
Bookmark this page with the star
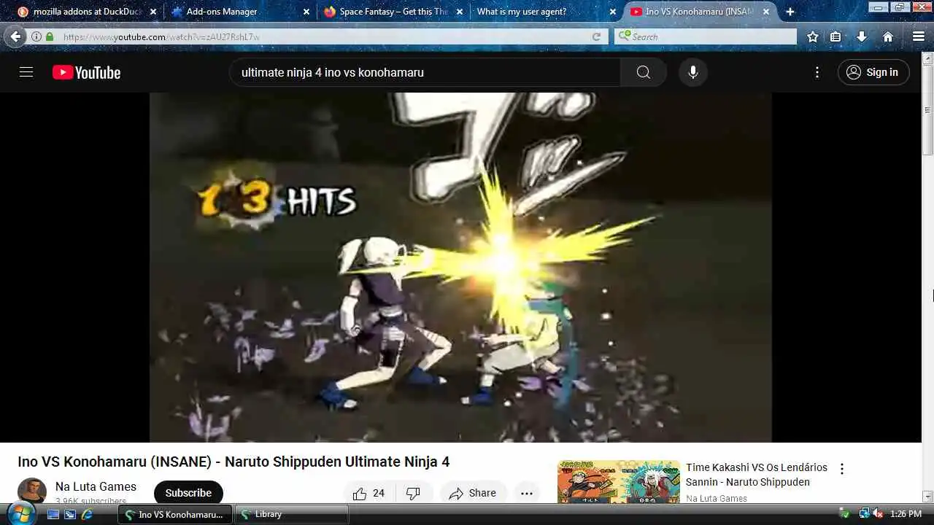pyautogui.click(x=813, y=36)
